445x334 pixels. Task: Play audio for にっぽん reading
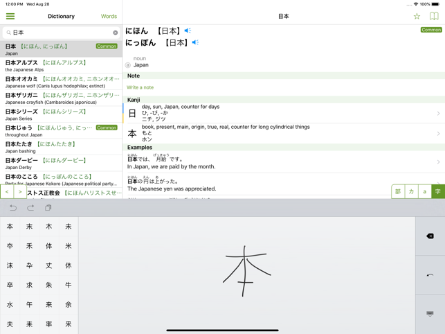(195, 42)
